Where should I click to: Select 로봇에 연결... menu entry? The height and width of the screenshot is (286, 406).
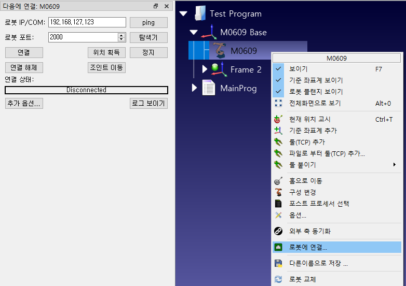point(308,248)
